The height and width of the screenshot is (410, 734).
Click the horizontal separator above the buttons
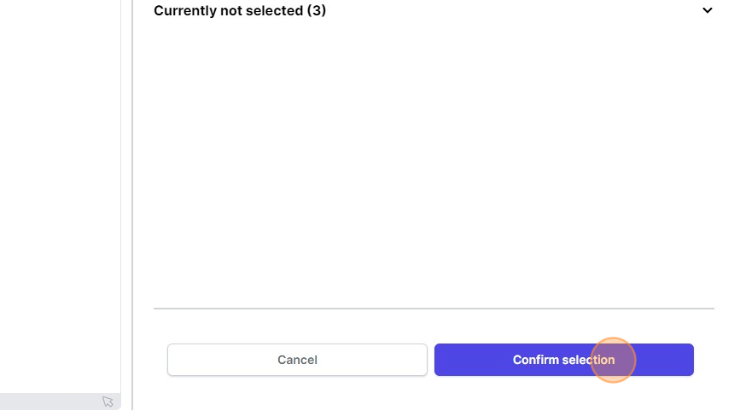point(434,309)
